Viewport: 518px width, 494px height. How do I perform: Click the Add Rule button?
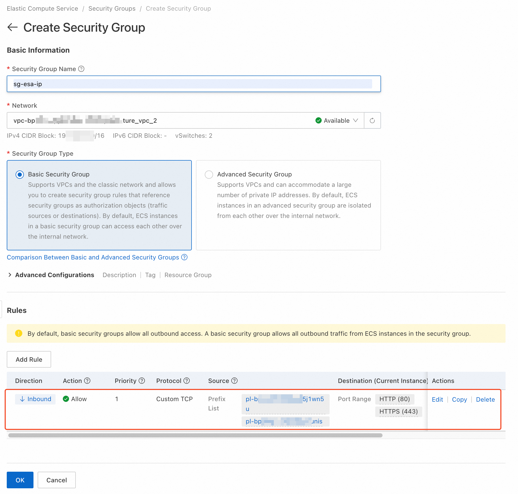[x=29, y=359]
